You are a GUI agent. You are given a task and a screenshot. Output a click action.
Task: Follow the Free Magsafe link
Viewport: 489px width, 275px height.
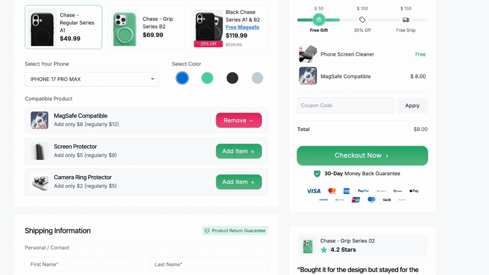(242, 27)
